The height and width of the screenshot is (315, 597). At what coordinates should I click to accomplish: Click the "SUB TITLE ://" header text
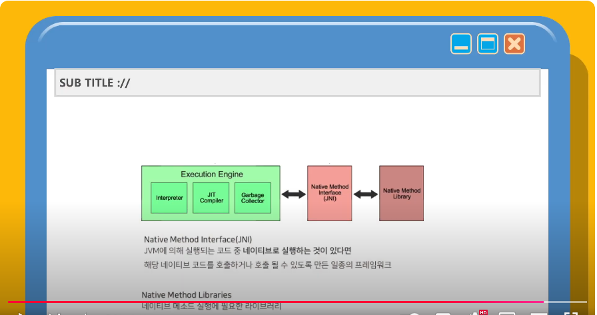(x=95, y=83)
